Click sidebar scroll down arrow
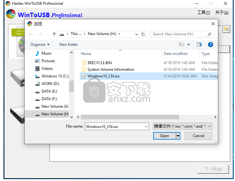 71,117
